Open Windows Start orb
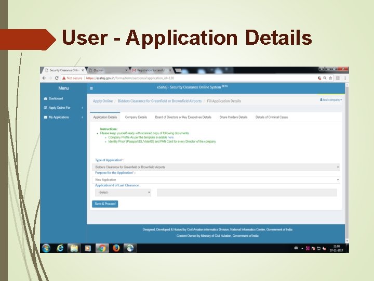Image resolution: width=374 pixels, height=281 pixels. tap(46, 248)
